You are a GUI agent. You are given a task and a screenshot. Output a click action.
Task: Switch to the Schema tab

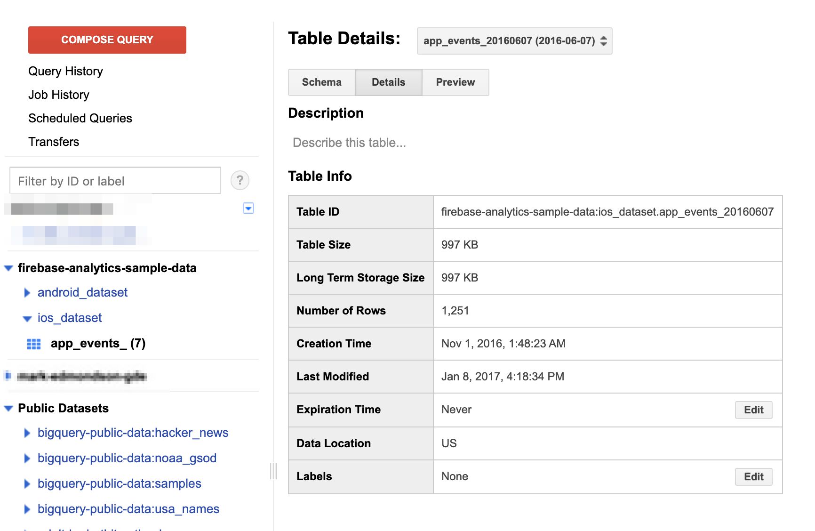click(322, 82)
